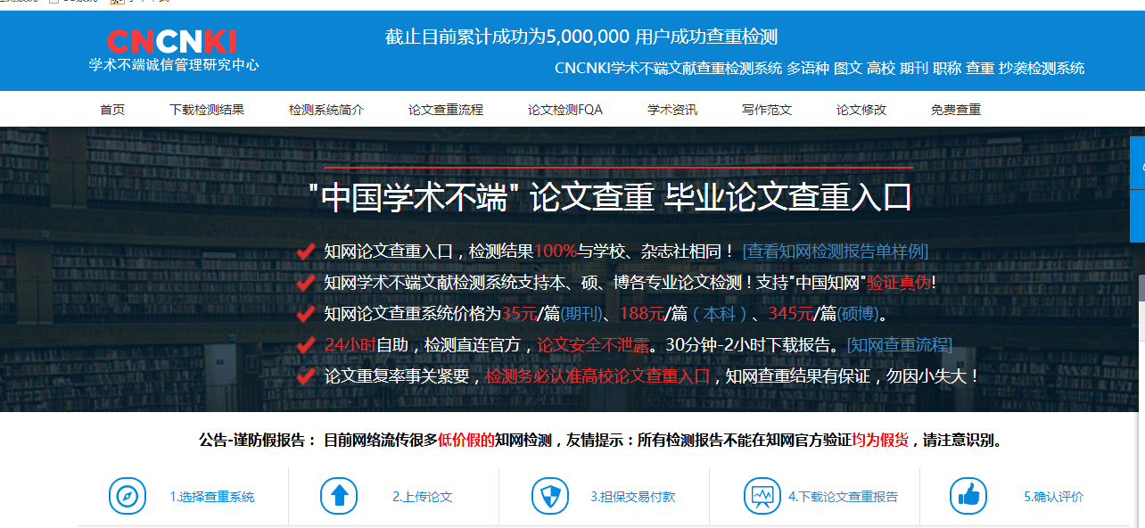Viewport: 1145px width, 528px height.
Task: Click the 345元 master/doctoral price text
Action: click(791, 314)
